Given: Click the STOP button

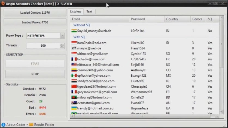Looking at the screenshot, I should (35, 74).
